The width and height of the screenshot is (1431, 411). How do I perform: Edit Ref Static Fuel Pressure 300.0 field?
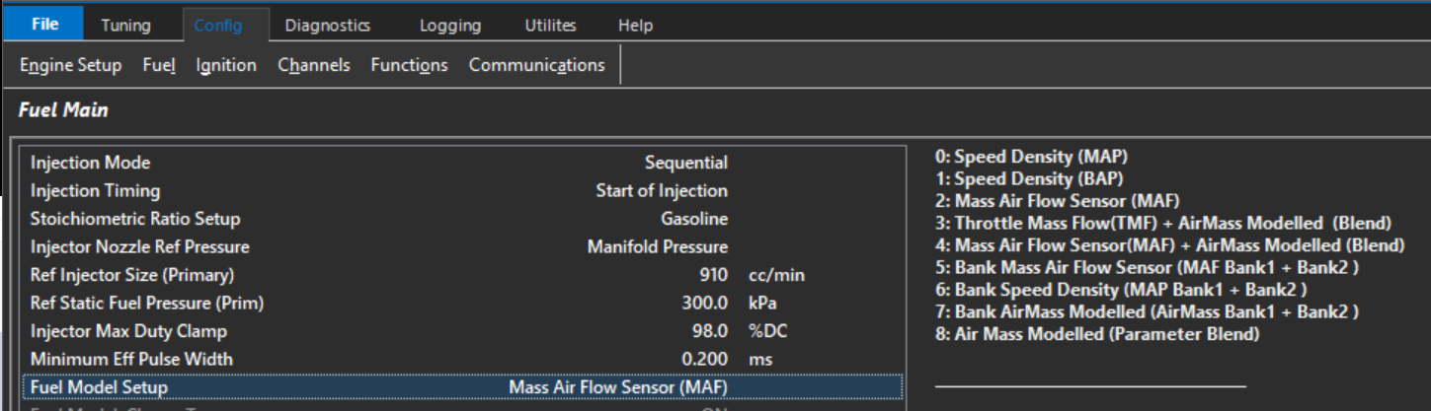(x=704, y=304)
